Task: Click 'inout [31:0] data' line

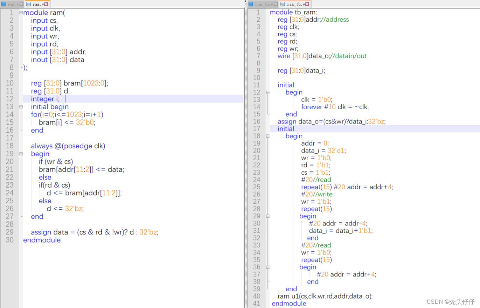Action: [x=57, y=60]
